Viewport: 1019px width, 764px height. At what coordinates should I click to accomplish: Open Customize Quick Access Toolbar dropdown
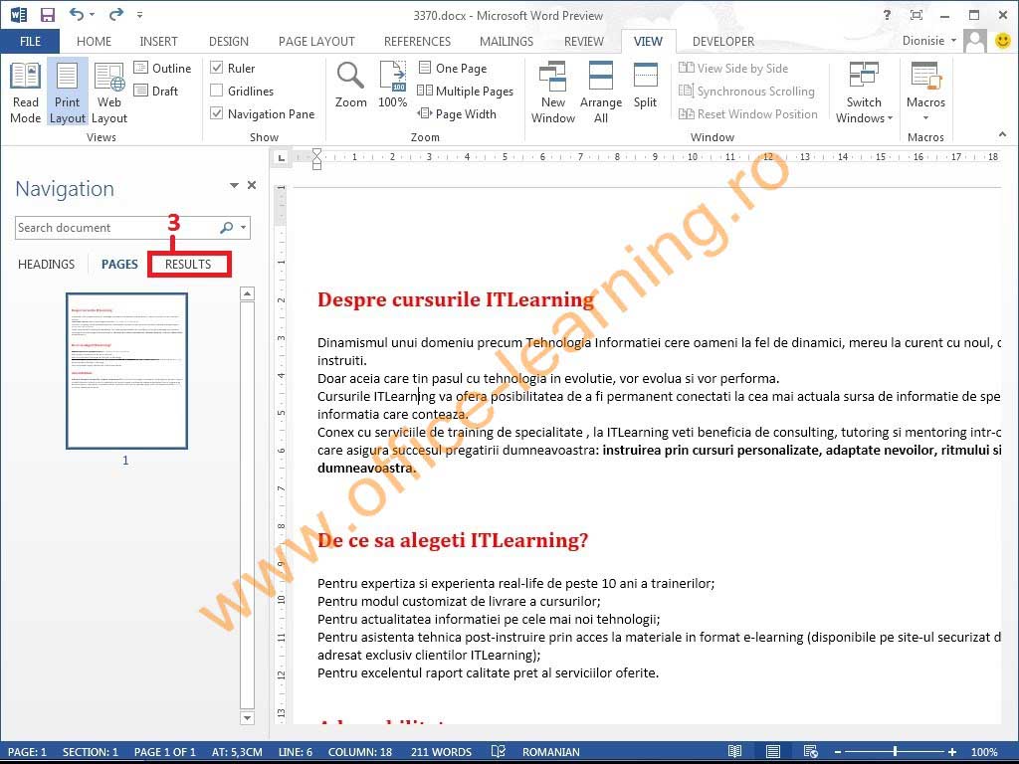[139, 14]
